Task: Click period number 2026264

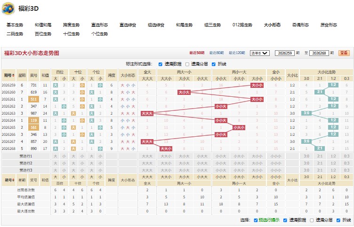Action: point(8,120)
